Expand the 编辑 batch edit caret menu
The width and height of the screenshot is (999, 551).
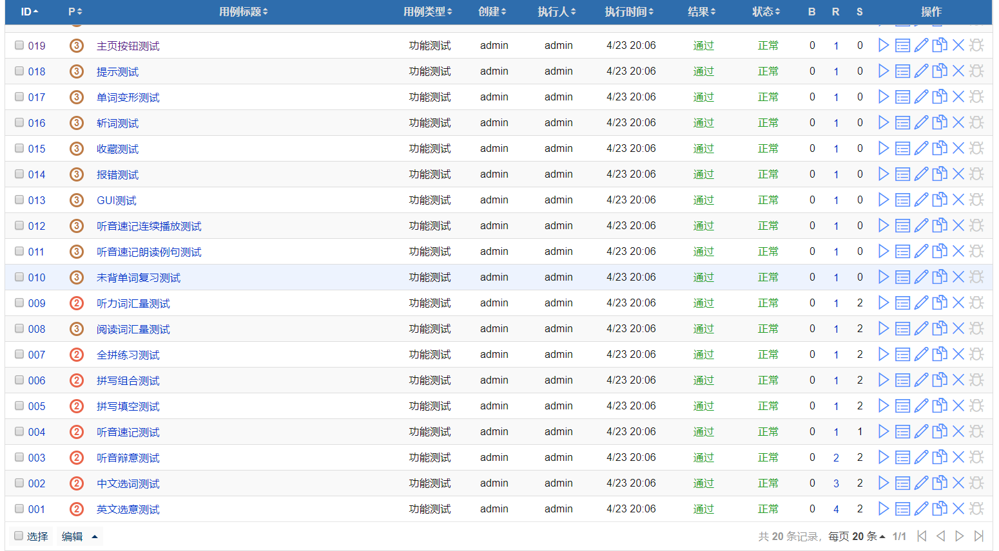click(x=95, y=536)
